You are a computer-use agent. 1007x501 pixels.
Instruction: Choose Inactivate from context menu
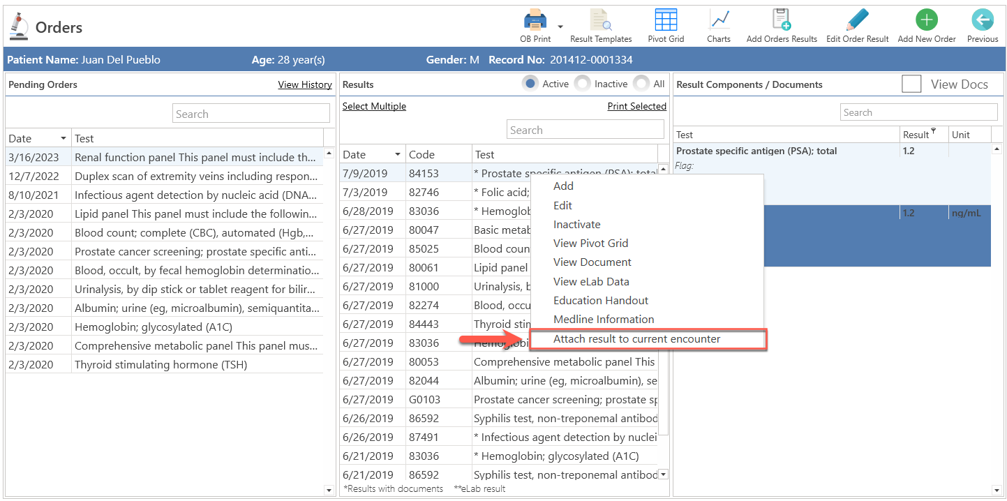pyautogui.click(x=576, y=224)
